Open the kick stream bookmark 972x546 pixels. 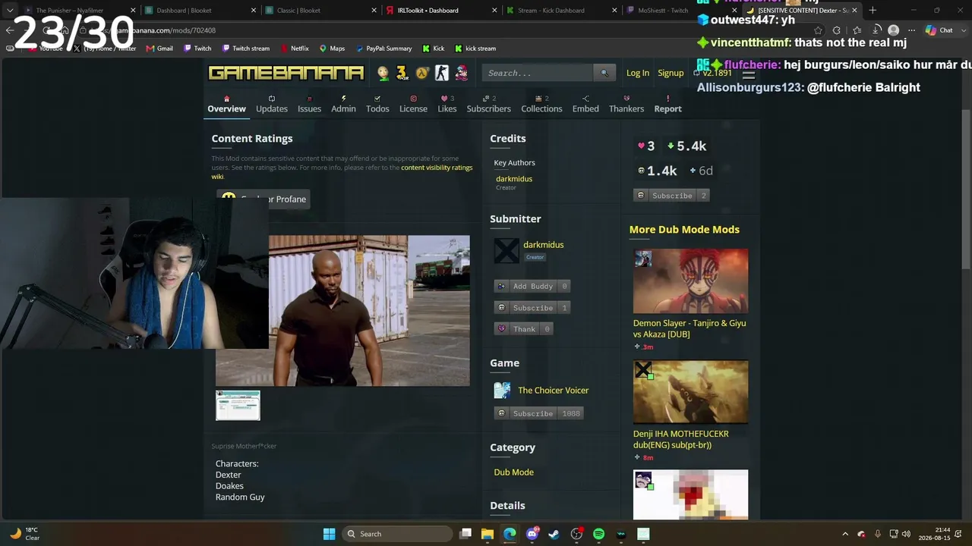(x=475, y=49)
